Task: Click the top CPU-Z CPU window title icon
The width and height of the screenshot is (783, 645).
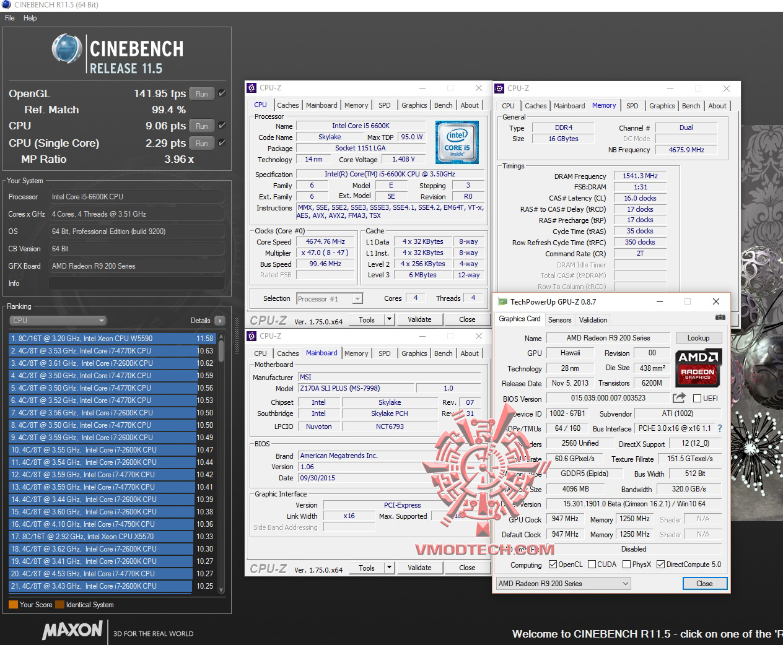Action: click(x=252, y=88)
